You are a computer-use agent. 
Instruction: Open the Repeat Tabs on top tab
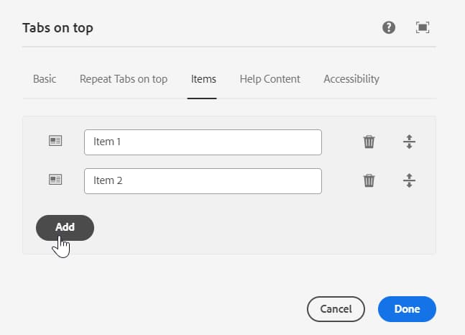click(124, 79)
